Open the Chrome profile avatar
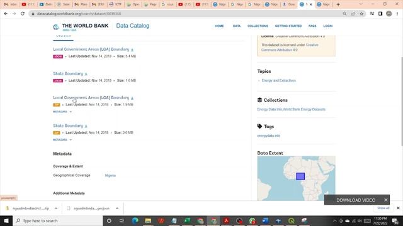403x226 pixels. (389, 14)
